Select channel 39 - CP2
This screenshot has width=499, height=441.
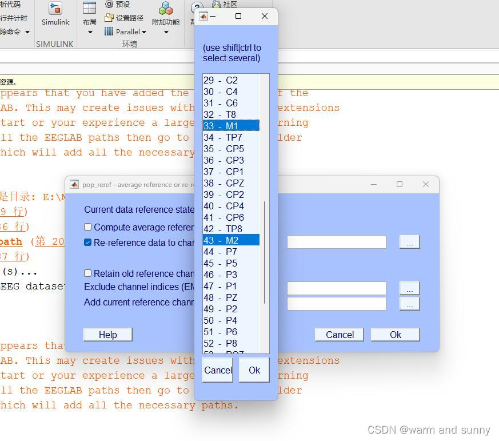coord(231,194)
